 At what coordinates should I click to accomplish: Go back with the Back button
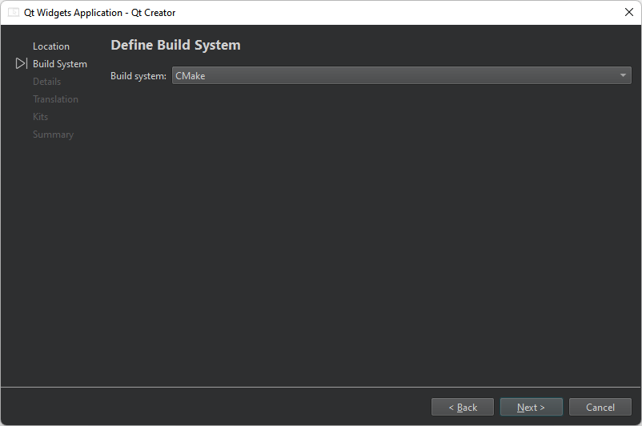pos(463,407)
